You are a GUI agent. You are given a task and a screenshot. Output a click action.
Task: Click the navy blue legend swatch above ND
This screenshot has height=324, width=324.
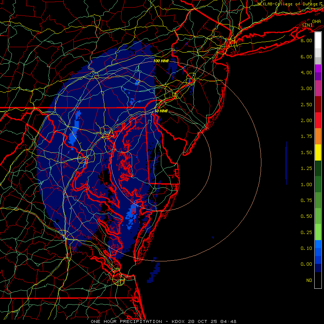tap(318, 268)
